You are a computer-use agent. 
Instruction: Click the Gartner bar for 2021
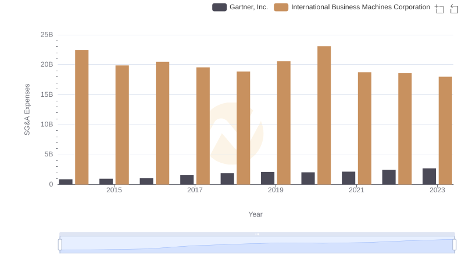tap(348, 178)
